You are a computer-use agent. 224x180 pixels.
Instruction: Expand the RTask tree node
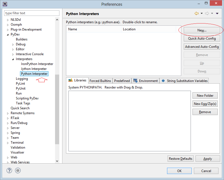tap(8, 118)
